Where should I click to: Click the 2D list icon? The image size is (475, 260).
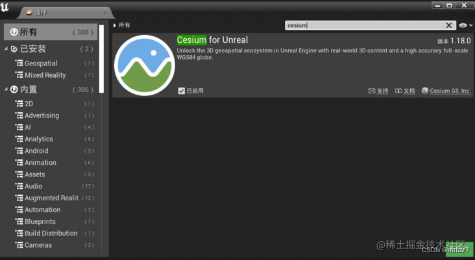point(19,104)
